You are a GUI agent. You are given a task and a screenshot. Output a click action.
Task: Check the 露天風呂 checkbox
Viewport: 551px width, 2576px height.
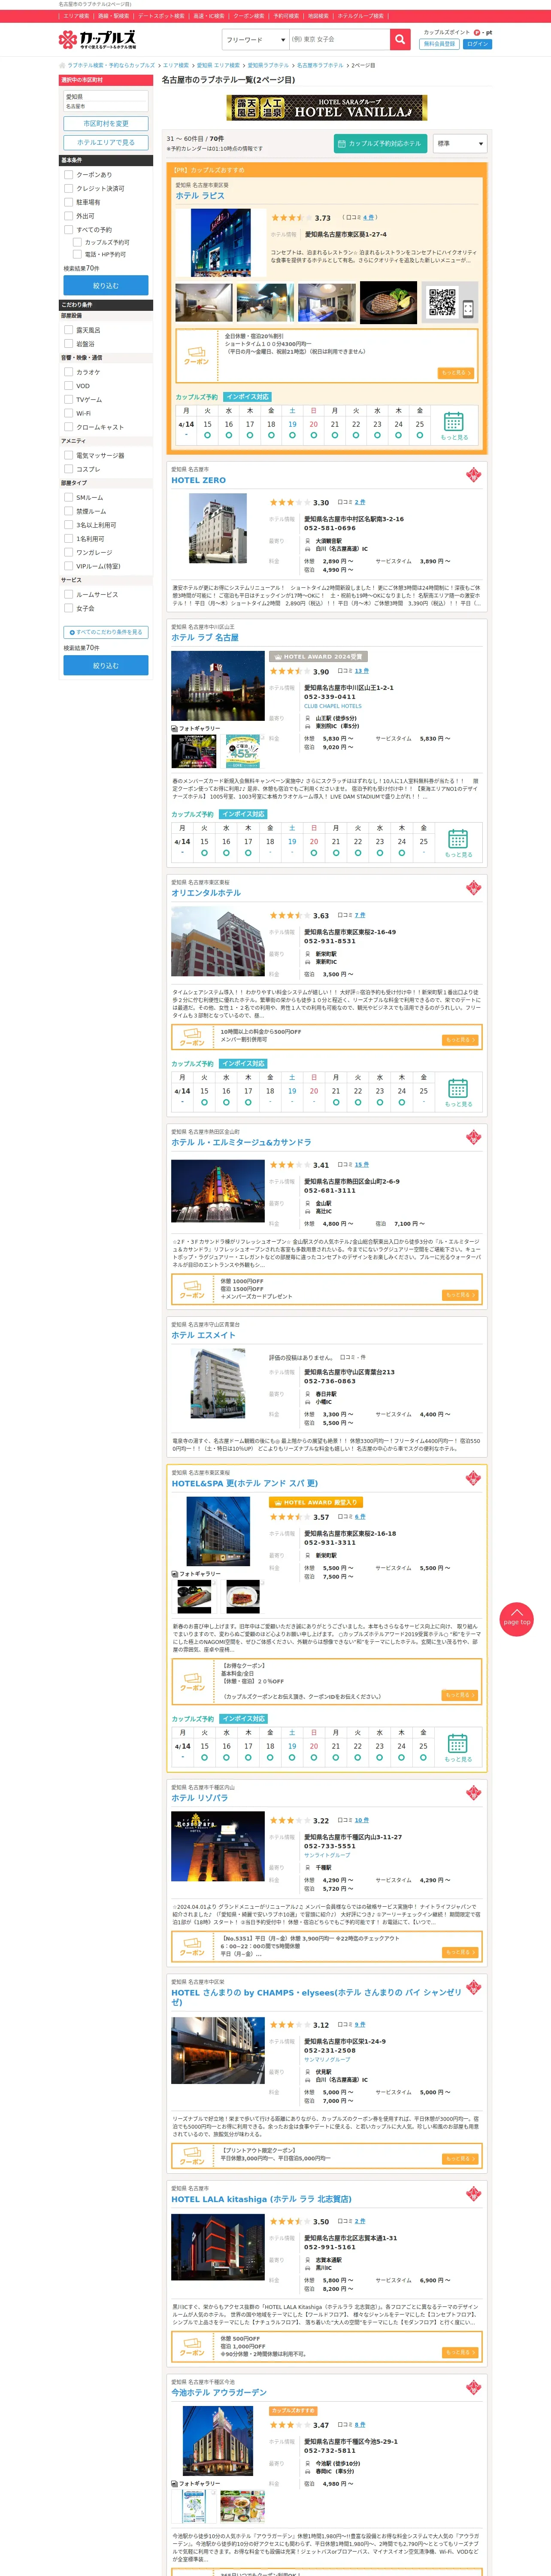coord(69,330)
